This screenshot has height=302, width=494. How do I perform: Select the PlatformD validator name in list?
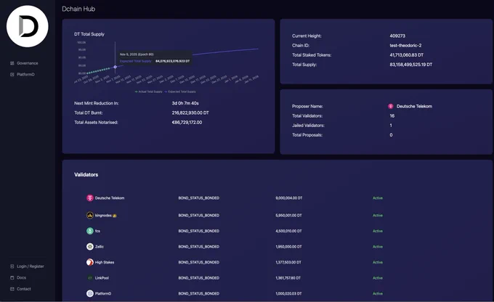click(x=103, y=293)
